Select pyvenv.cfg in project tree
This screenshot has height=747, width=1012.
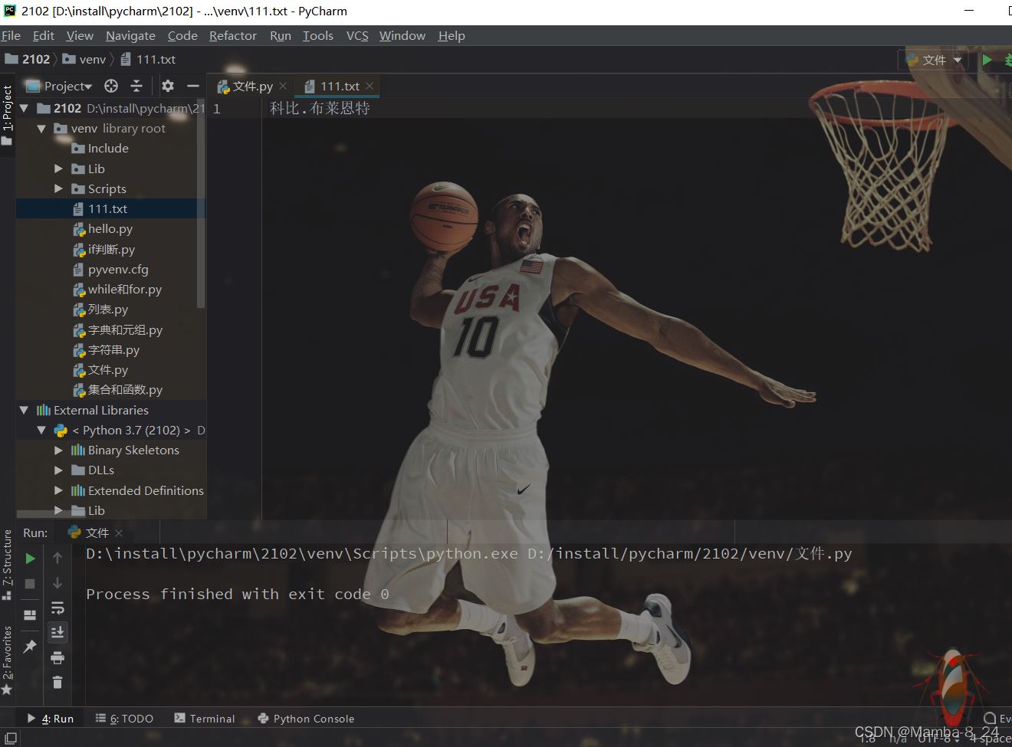coord(118,270)
